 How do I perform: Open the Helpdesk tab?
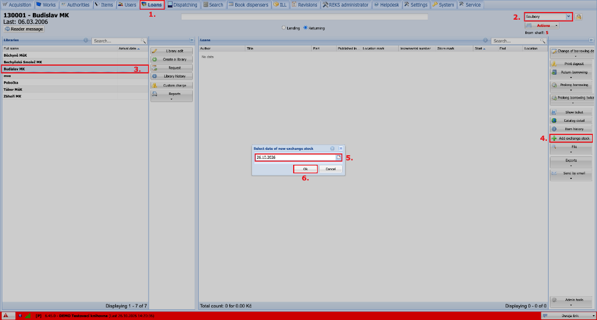386,5
